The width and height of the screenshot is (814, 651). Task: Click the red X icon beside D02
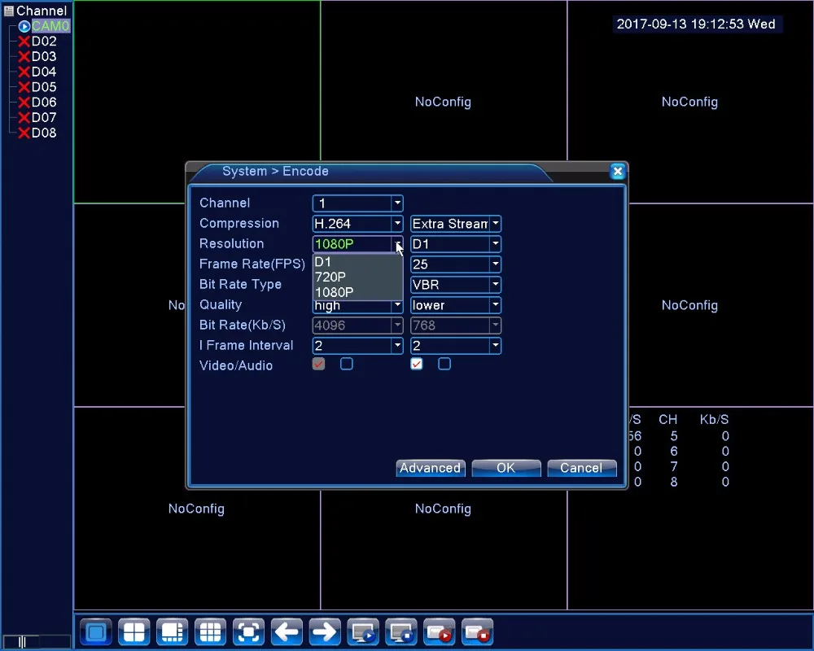[x=24, y=42]
